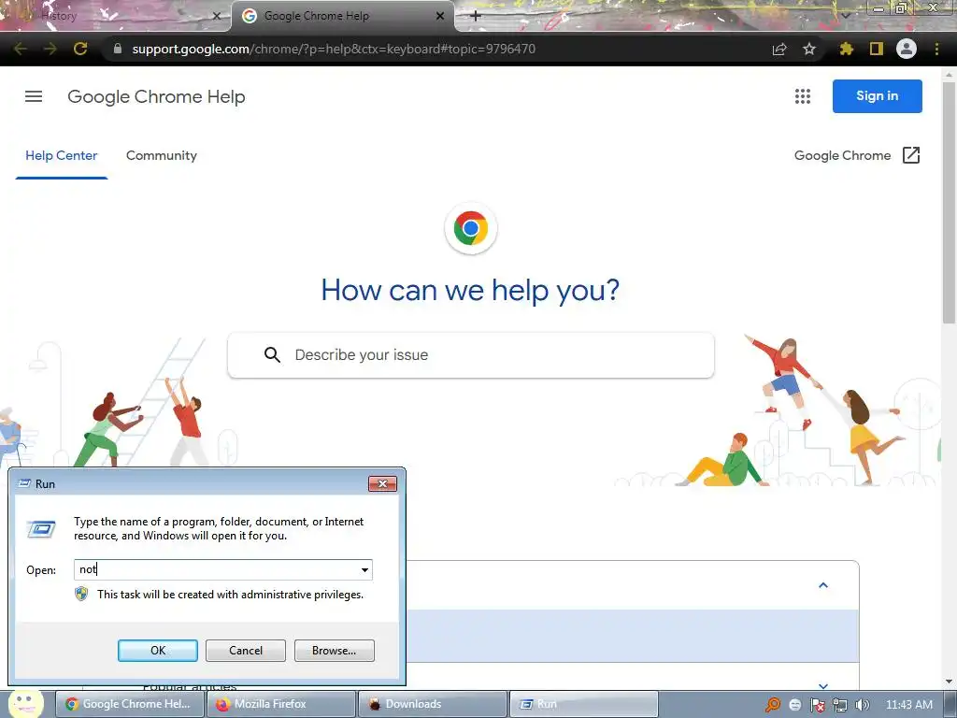View site lock information icon
This screenshot has width=957, height=718.
(x=117, y=49)
